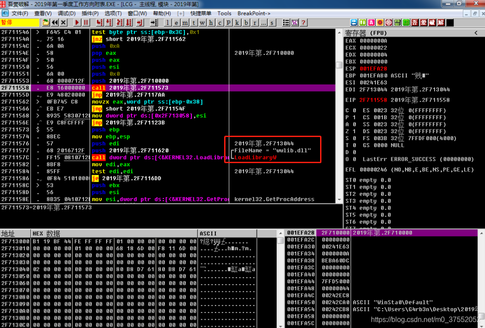The height and width of the screenshot is (328, 485).
Task: Click the HEX 数据 column header
Action: tap(46, 233)
